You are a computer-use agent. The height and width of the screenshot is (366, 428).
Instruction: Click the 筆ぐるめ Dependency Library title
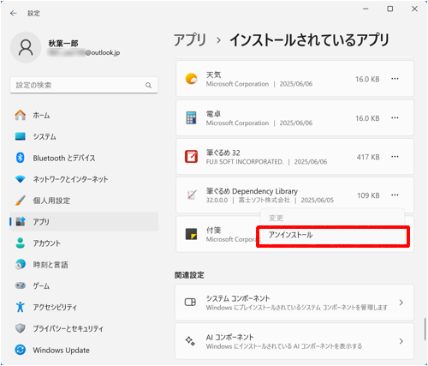pyautogui.click(x=252, y=191)
